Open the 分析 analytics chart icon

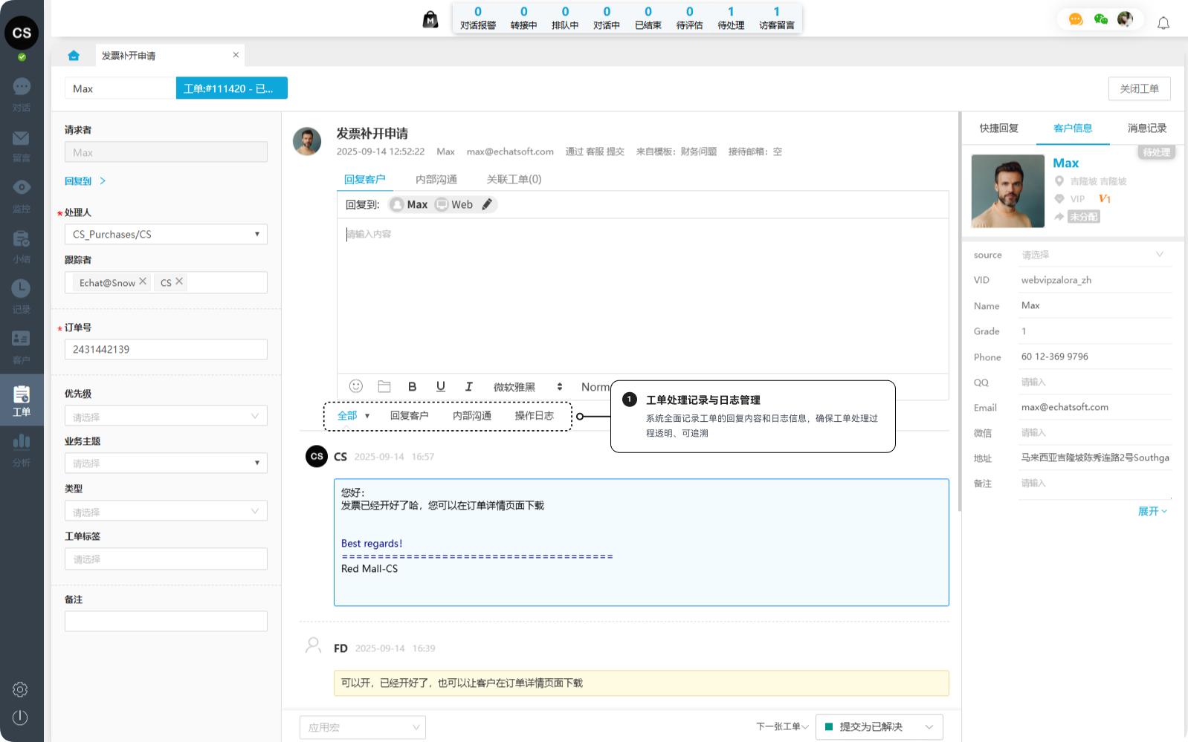pos(22,443)
